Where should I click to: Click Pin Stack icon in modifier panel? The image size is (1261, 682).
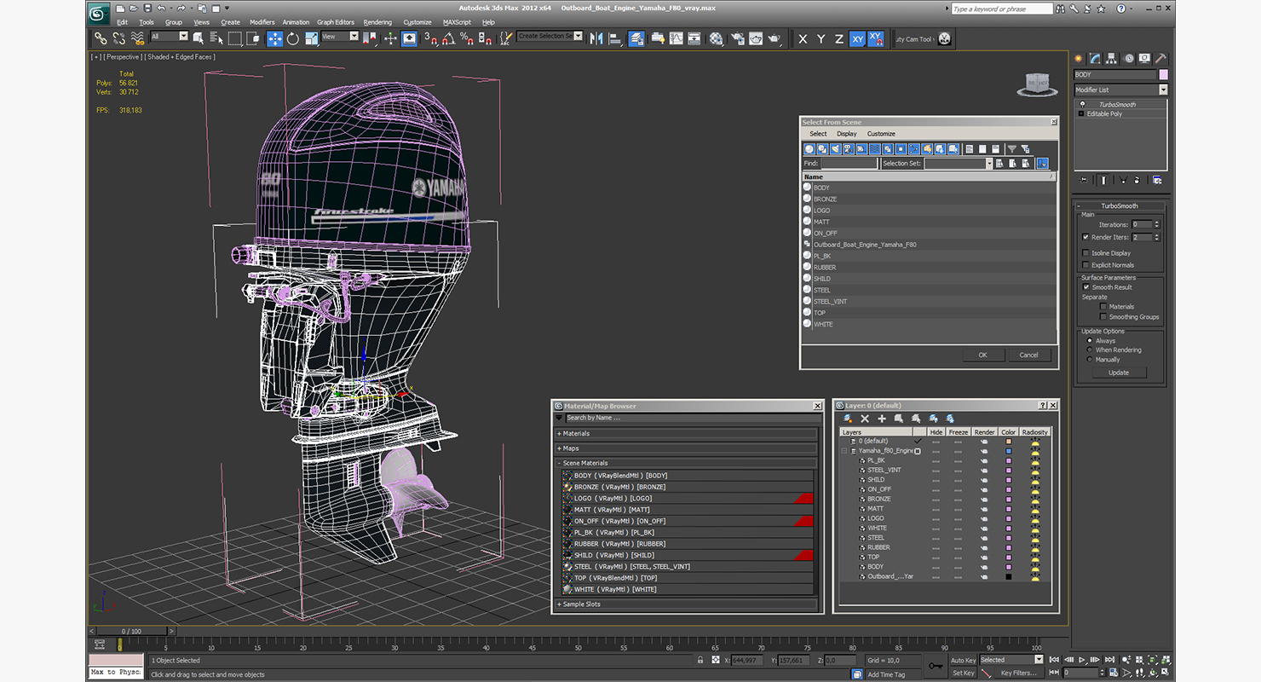(x=1084, y=180)
